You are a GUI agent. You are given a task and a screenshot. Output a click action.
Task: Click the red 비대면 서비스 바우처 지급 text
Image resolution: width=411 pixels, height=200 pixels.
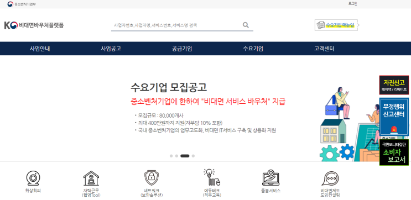(x=208, y=102)
